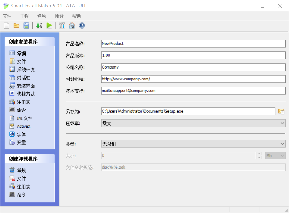Open 注册表 under 创建安装程序
Viewport: 289px width, 213px height.
tap(20, 102)
